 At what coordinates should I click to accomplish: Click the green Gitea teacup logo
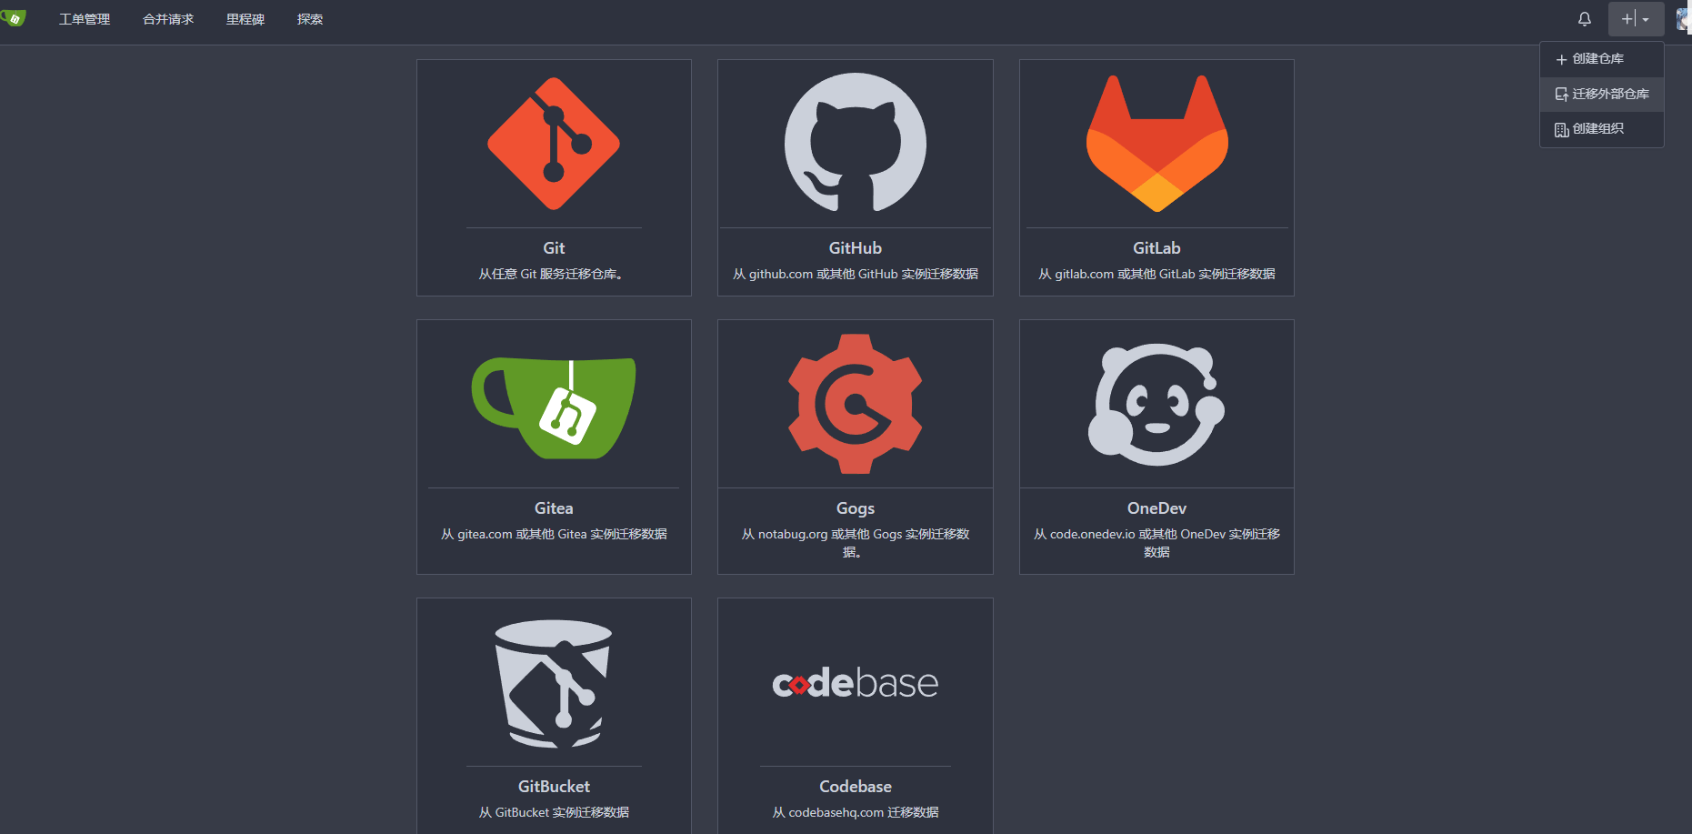coord(554,407)
